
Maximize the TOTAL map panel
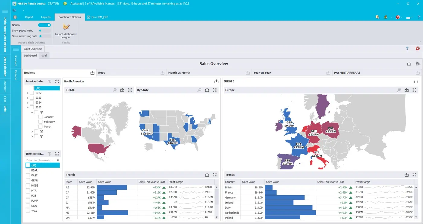click(x=130, y=90)
